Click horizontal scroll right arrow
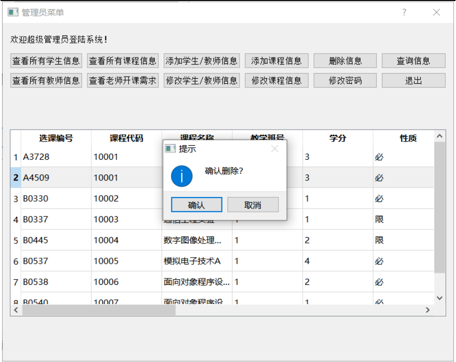 (x=428, y=310)
